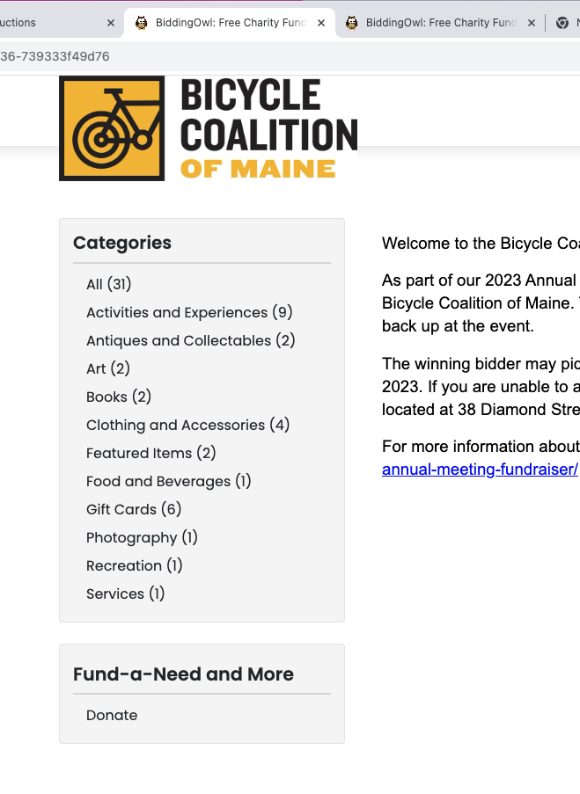Switch to the leftmost 'uctions' tab
This screenshot has width=580, height=794.
[x=35, y=23]
